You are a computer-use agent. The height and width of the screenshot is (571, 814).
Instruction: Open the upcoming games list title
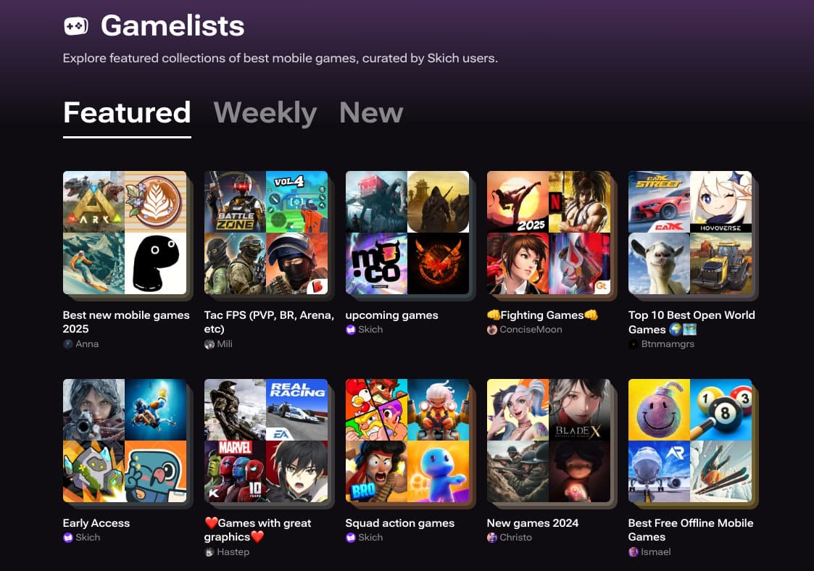pos(391,315)
